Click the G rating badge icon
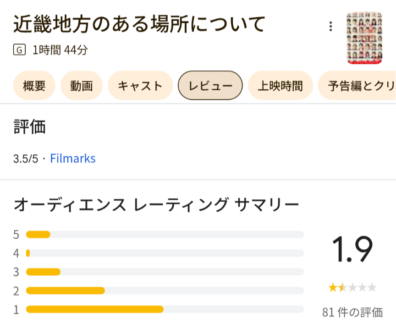This screenshot has height=323, width=396. (19, 50)
